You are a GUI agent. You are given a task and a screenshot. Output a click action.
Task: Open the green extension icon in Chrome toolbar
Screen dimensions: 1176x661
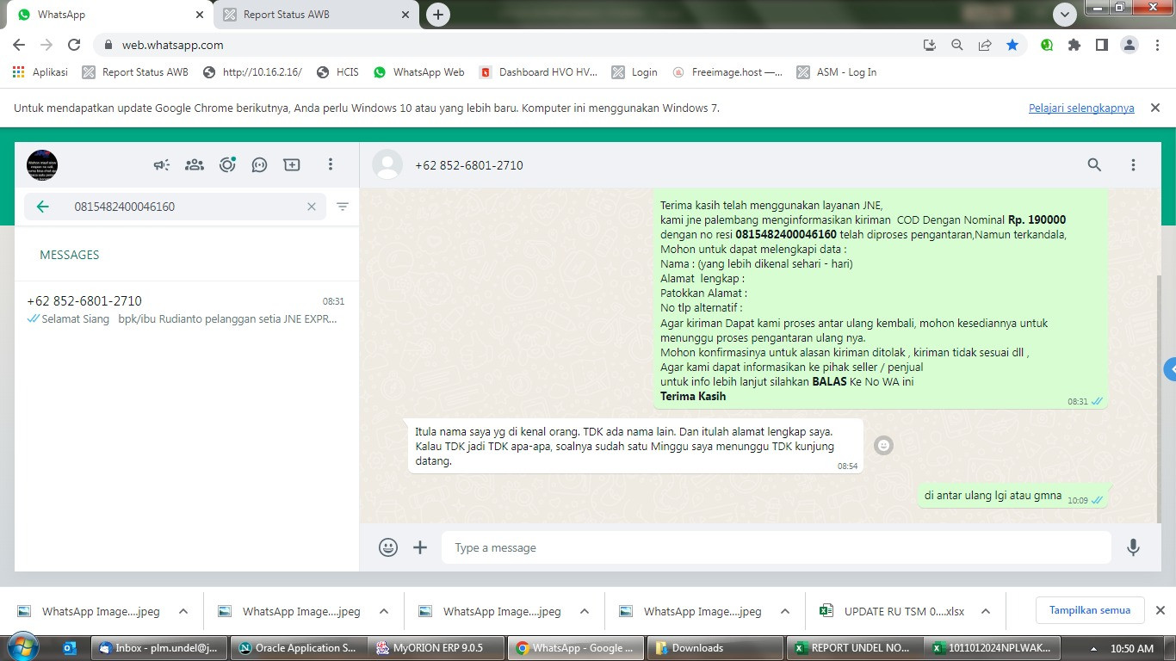(1047, 45)
